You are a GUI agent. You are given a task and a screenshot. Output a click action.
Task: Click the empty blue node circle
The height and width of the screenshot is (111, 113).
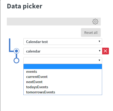click(16, 60)
